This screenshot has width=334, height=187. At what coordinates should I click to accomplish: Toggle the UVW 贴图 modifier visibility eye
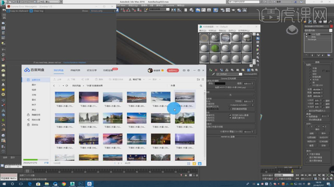pyautogui.click(x=307, y=34)
